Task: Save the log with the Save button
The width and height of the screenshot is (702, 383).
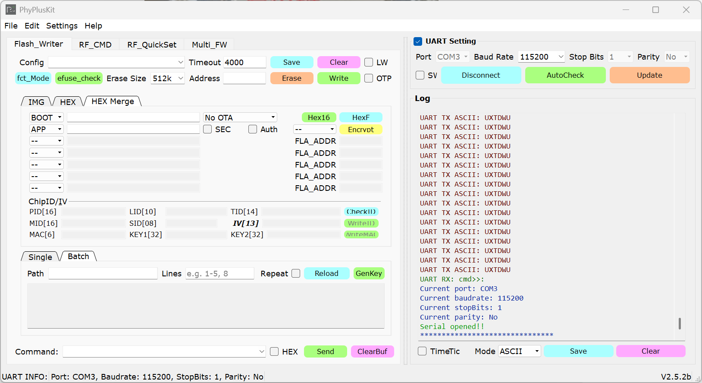Action: pos(578,351)
